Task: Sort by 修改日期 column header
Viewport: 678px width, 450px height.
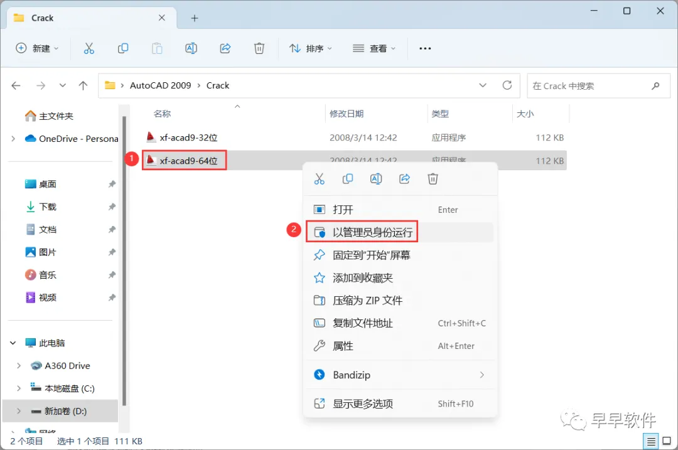Action: (x=347, y=114)
